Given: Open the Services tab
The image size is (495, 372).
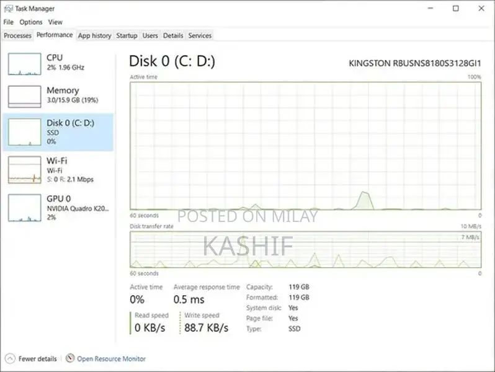Looking at the screenshot, I should click(200, 36).
